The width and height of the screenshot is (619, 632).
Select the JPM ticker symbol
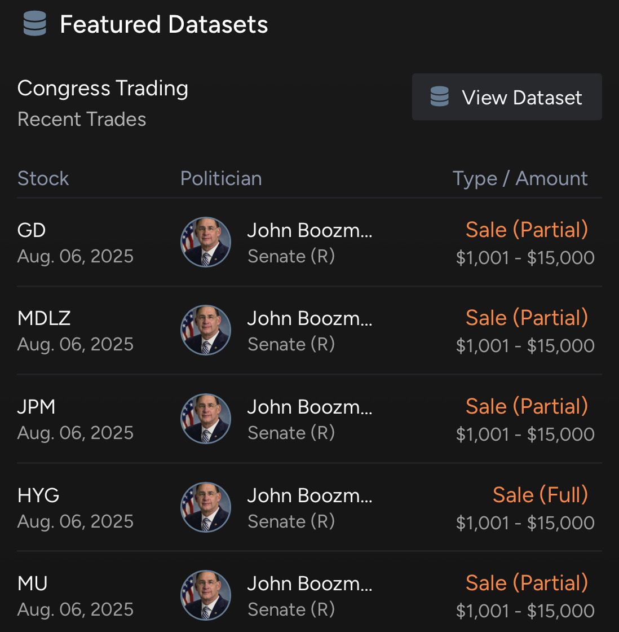point(36,407)
